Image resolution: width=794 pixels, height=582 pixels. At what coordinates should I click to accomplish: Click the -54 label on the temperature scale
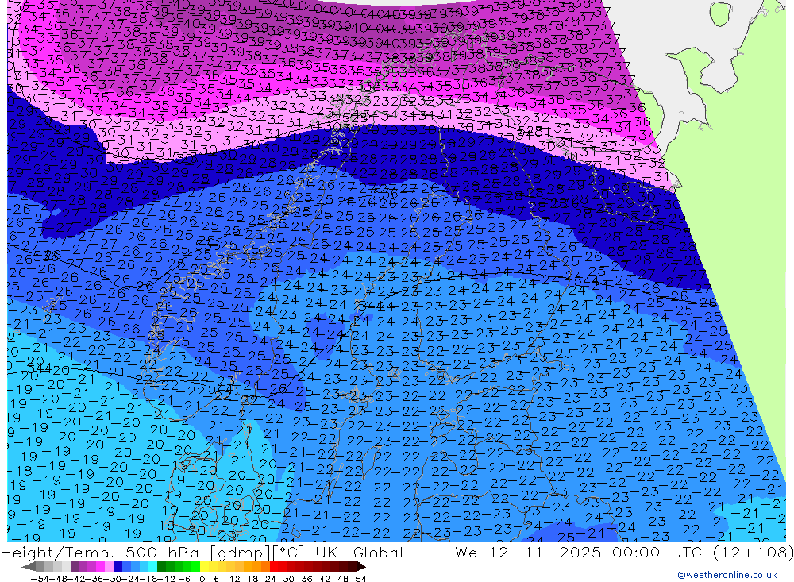40,579
